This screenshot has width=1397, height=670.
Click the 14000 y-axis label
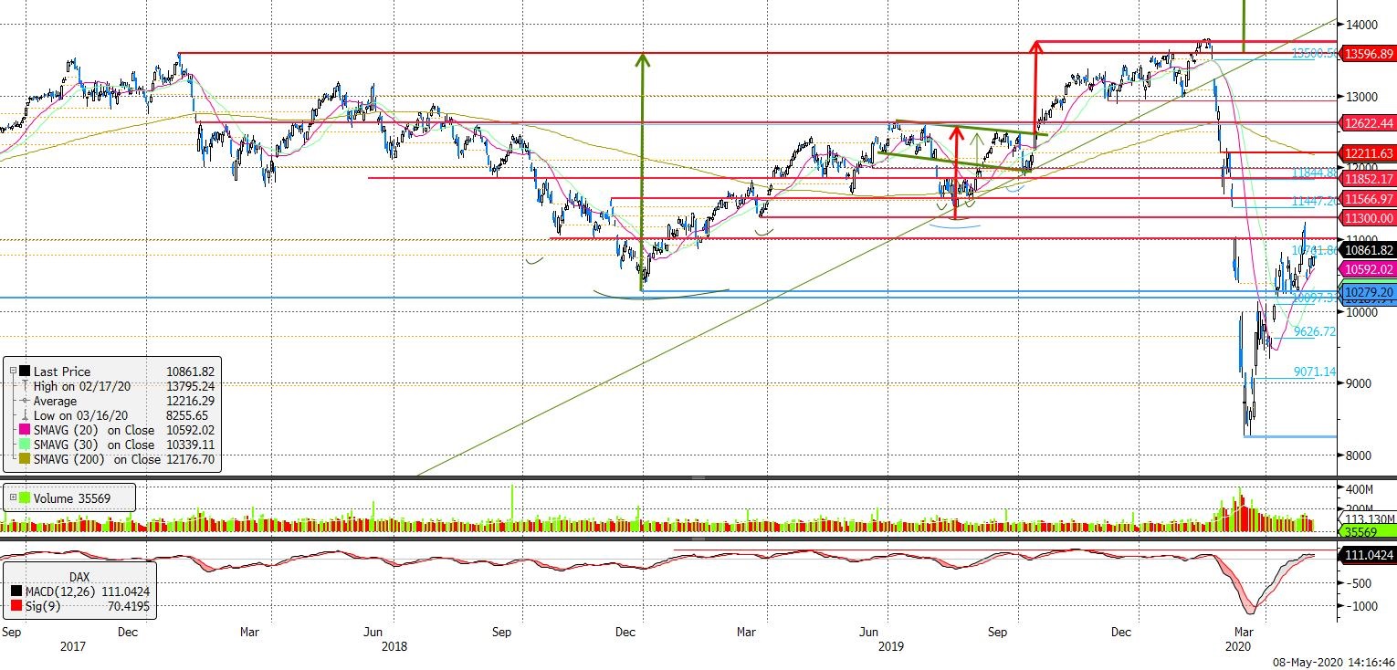1360,25
